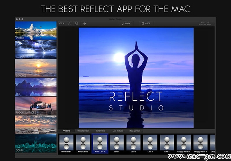
Task: Switch to the Lens Textures tab
Action: (118, 131)
